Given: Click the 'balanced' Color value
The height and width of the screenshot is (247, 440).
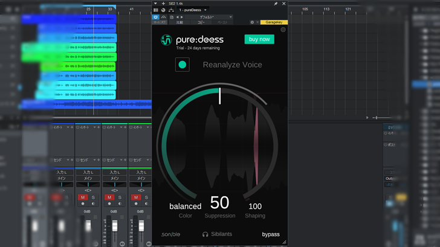Looking at the screenshot, I should click(x=185, y=207).
